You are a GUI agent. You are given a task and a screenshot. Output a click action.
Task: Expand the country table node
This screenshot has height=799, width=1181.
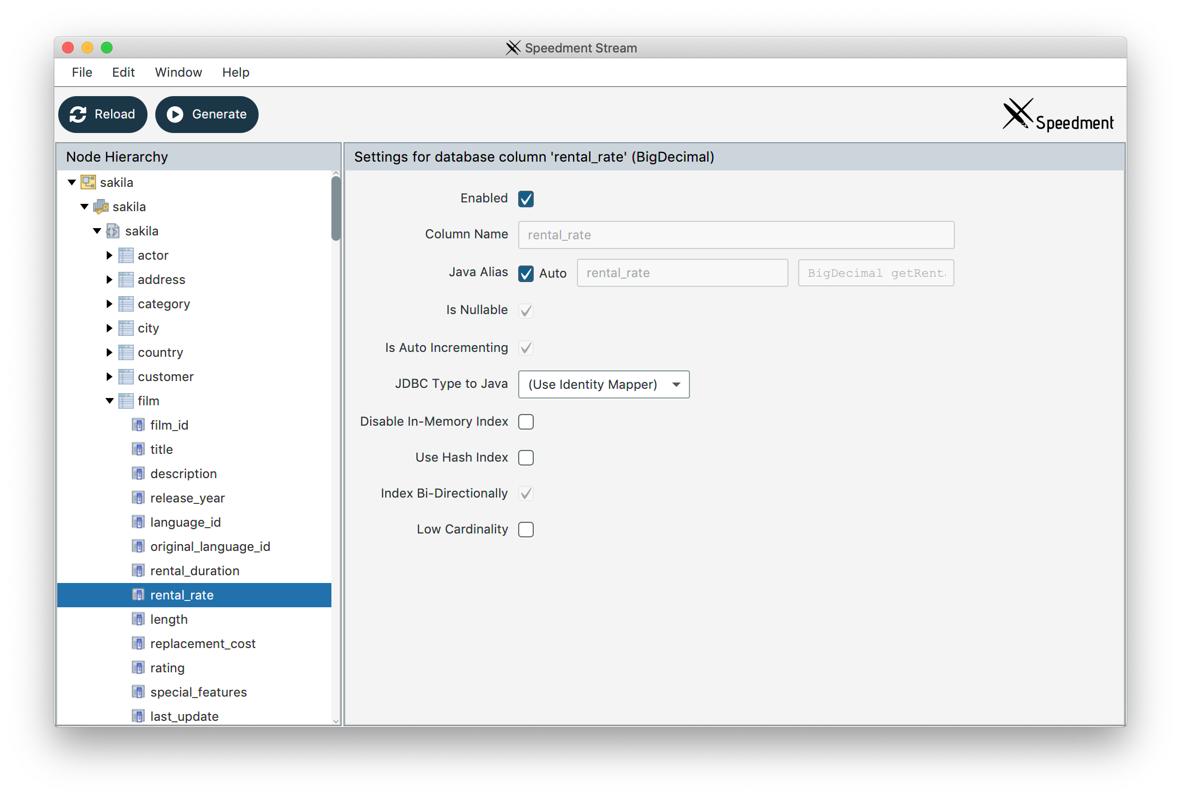coord(109,352)
